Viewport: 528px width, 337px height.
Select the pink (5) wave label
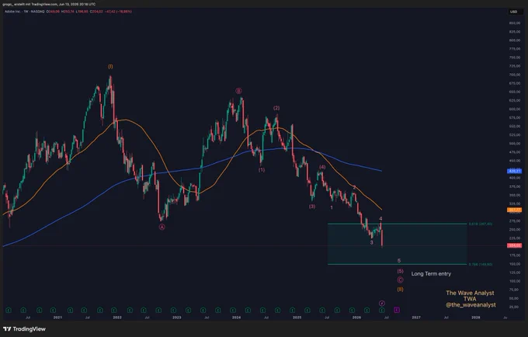pyautogui.click(x=400, y=271)
